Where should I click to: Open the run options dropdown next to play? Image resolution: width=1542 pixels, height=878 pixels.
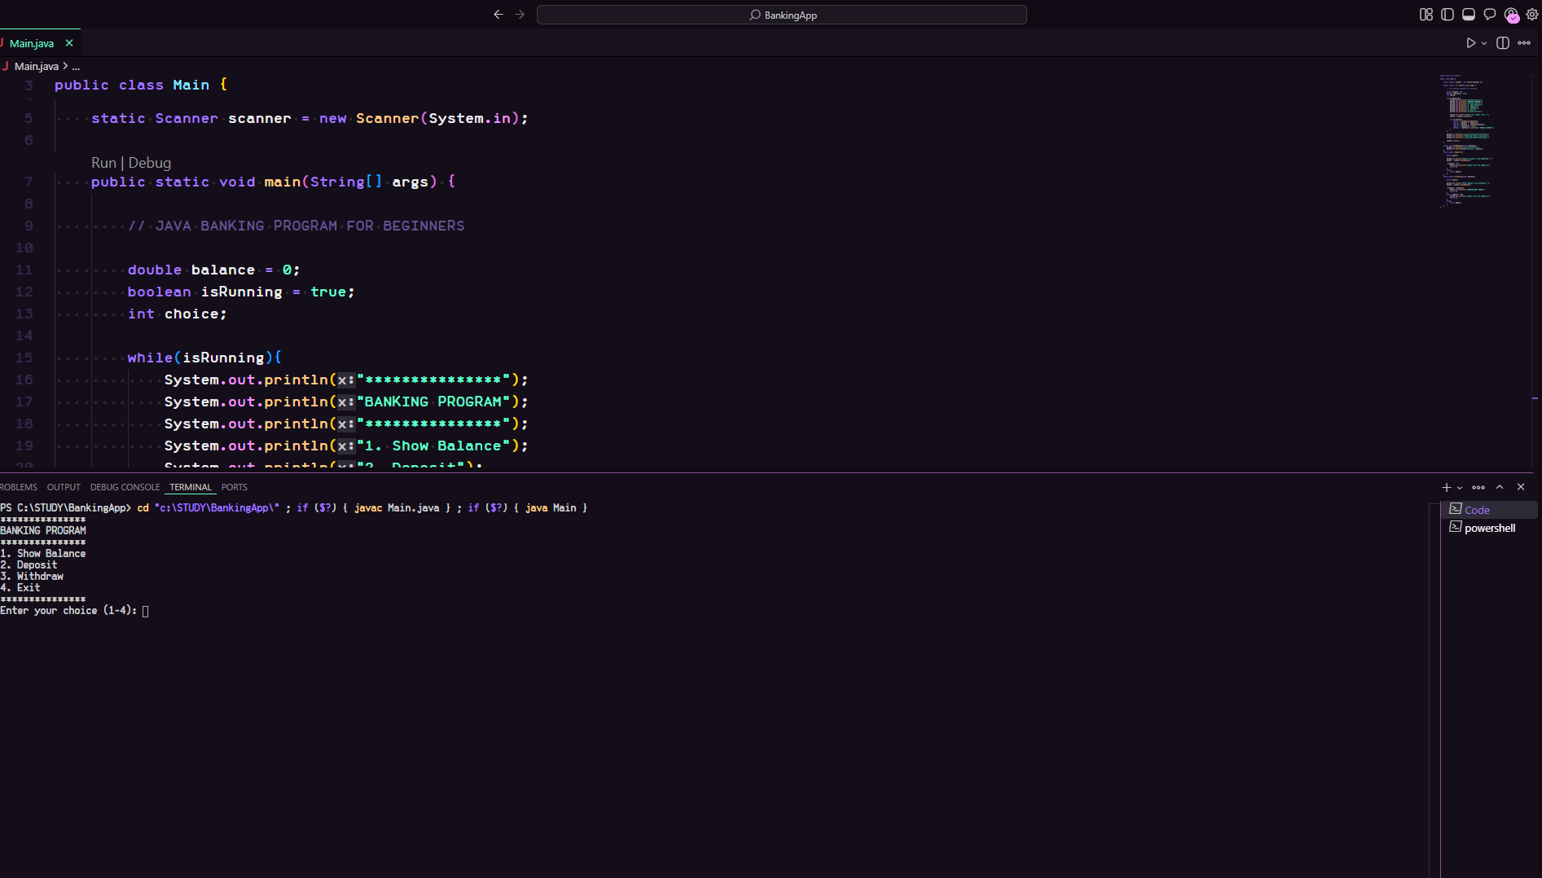(1483, 43)
